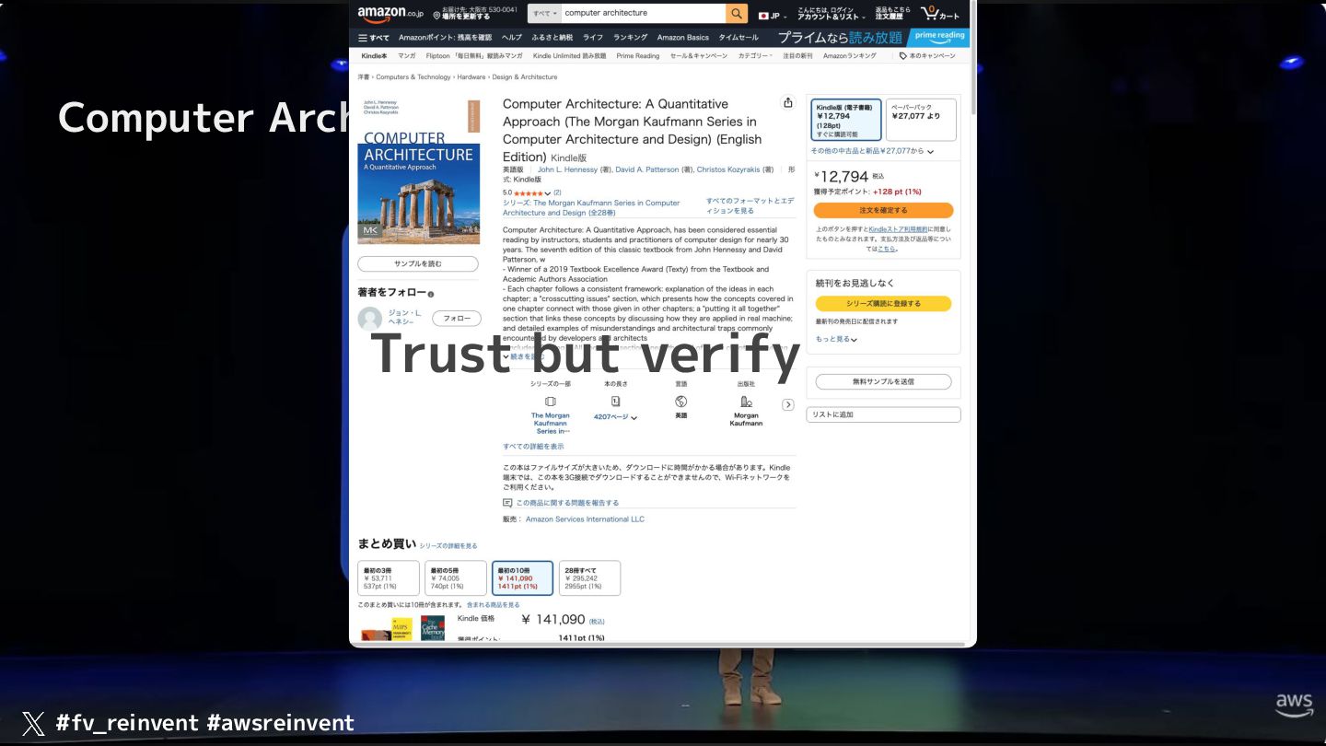The height and width of the screenshot is (746, 1326).
Task: Click the share icon beside book title
Action: [787, 103]
